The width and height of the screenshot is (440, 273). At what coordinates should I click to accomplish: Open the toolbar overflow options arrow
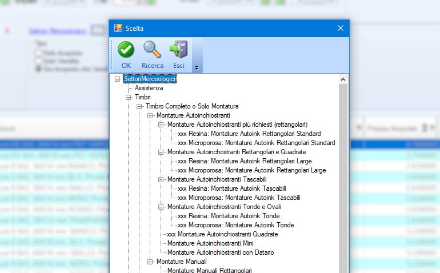pos(197,68)
